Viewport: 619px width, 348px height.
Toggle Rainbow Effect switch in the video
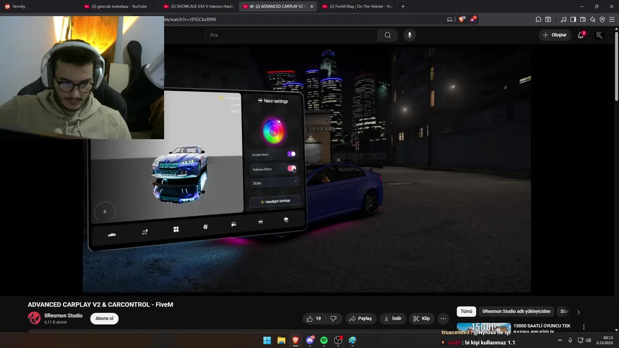(292, 168)
